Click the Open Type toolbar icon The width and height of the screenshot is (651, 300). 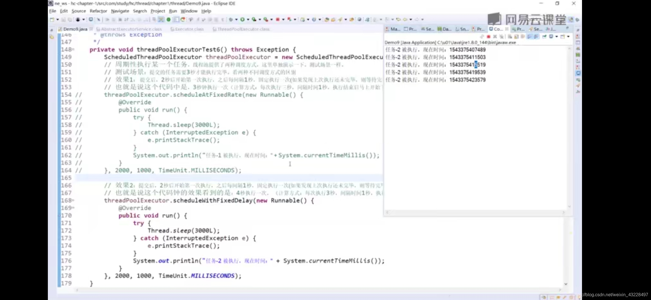tap(327, 19)
